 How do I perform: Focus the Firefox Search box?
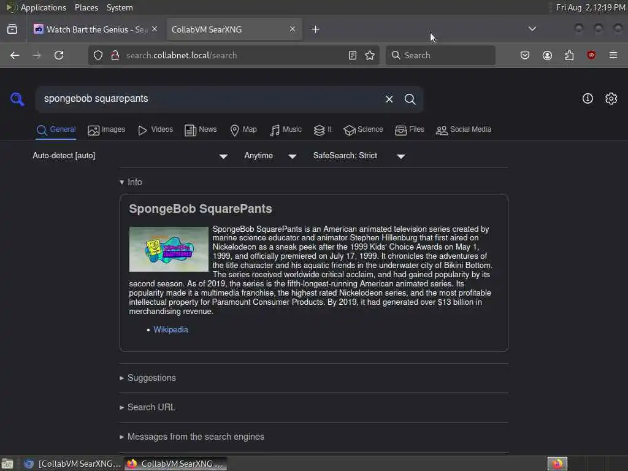click(440, 55)
